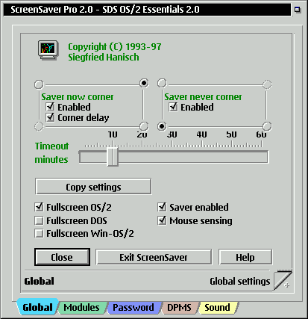Click the ScreenSaver monitor icon
Screen dimensions: 308x319
pos(48,50)
